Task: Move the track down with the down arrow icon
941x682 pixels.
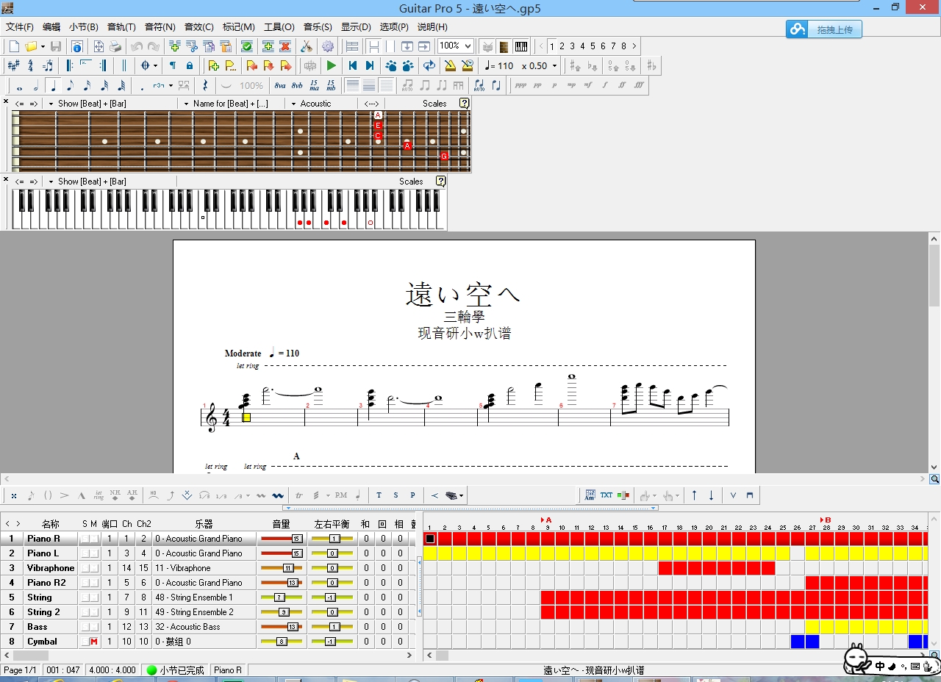Action: click(x=711, y=495)
